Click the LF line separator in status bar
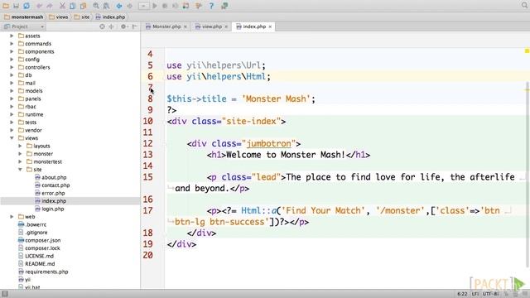The height and width of the screenshot is (298, 530). point(475,294)
